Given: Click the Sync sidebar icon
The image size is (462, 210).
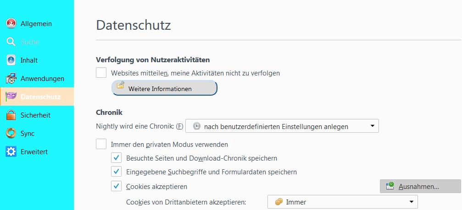Looking at the screenshot, I should (11, 134).
